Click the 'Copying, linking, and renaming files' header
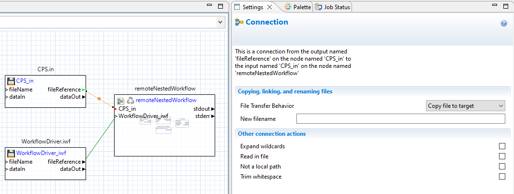Viewport: 514px width, 194px height. (285, 91)
